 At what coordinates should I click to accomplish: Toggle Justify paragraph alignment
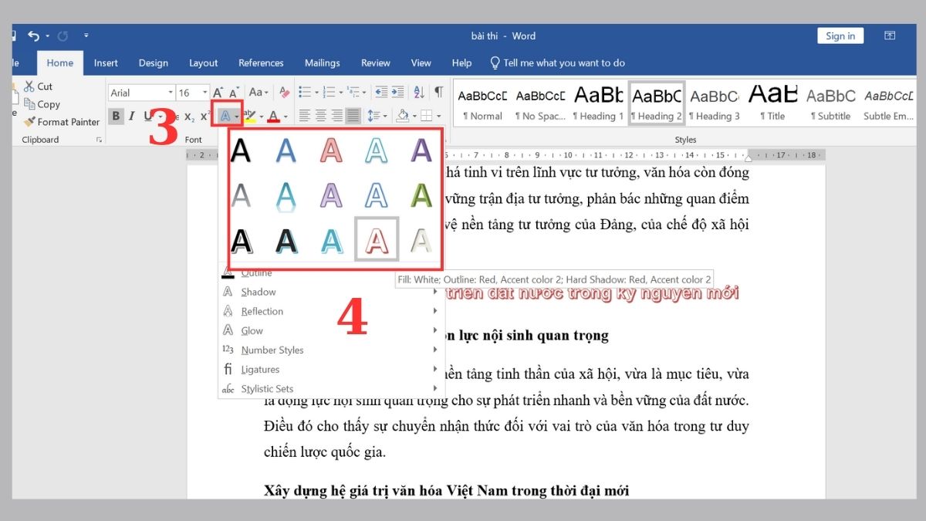[x=353, y=117]
